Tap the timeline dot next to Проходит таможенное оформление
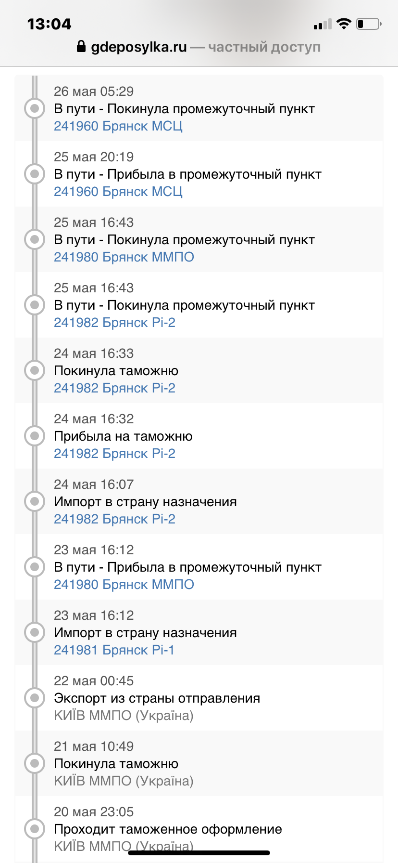The height and width of the screenshot is (863, 398). (x=34, y=829)
